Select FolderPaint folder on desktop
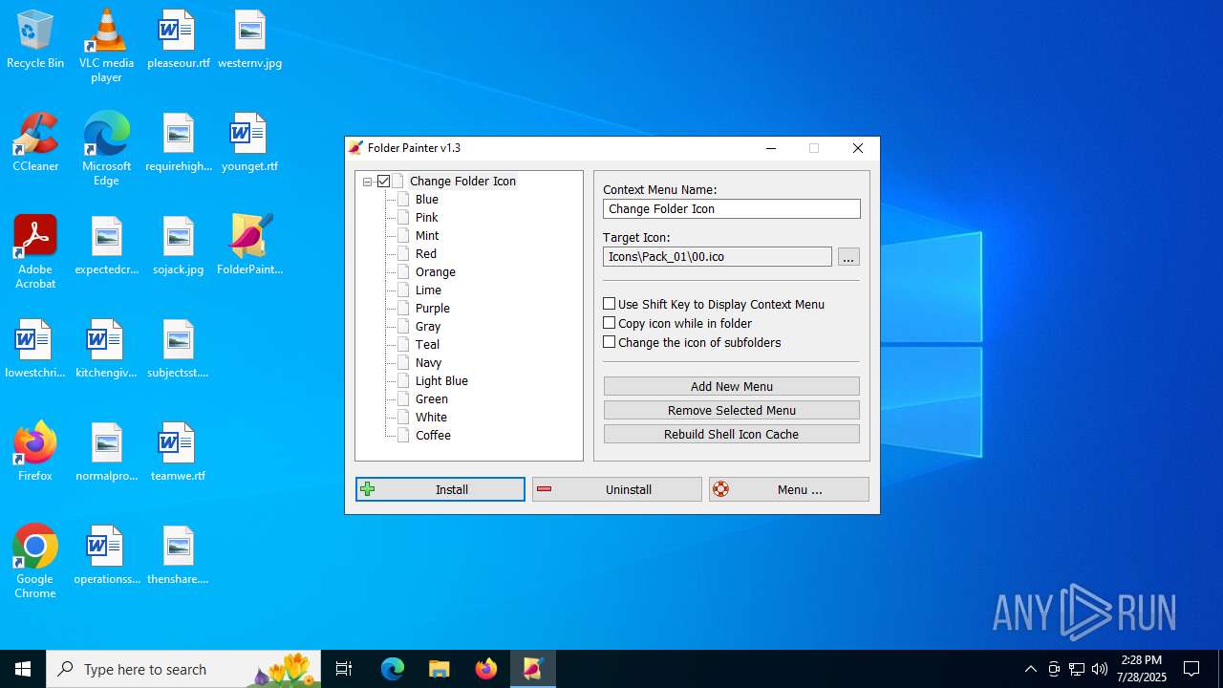Viewport: 1223px width, 688px height. [x=249, y=247]
